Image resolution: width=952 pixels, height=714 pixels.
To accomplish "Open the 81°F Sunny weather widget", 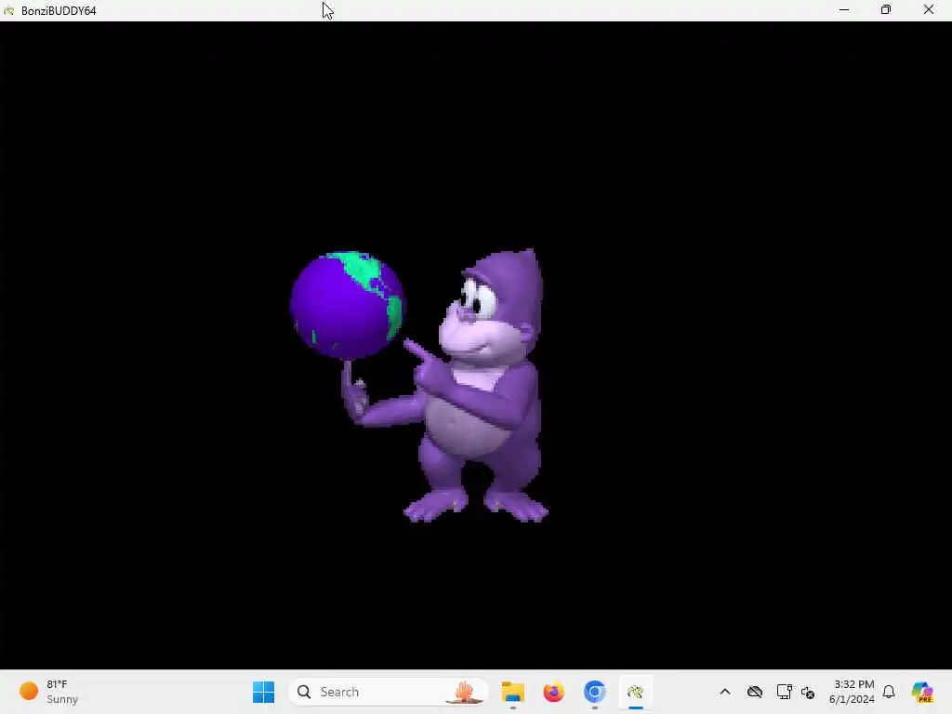I will (50, 692).
